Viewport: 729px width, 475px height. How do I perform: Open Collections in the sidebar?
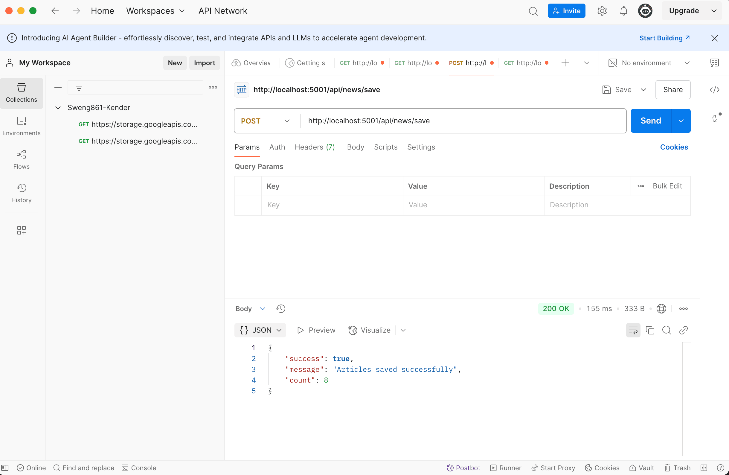click(22, 93)
